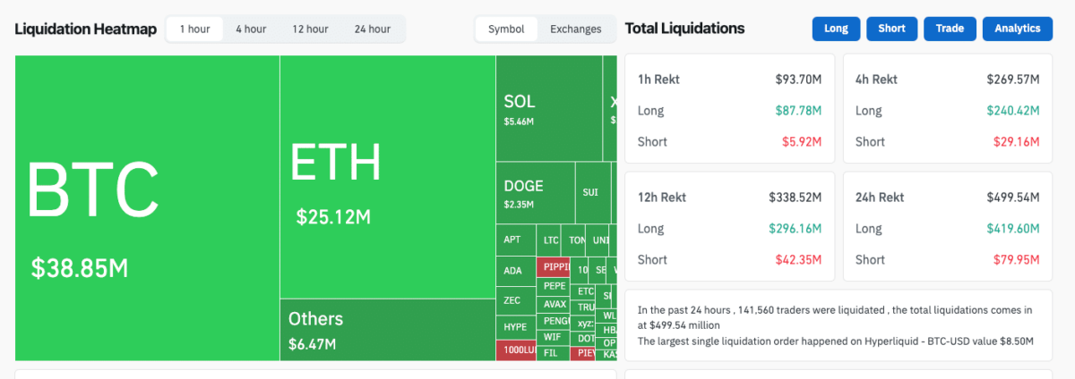Switch to the 4 hour timeframe
This screenshot has width=1075, height=379.
click(x=251, y=29)
